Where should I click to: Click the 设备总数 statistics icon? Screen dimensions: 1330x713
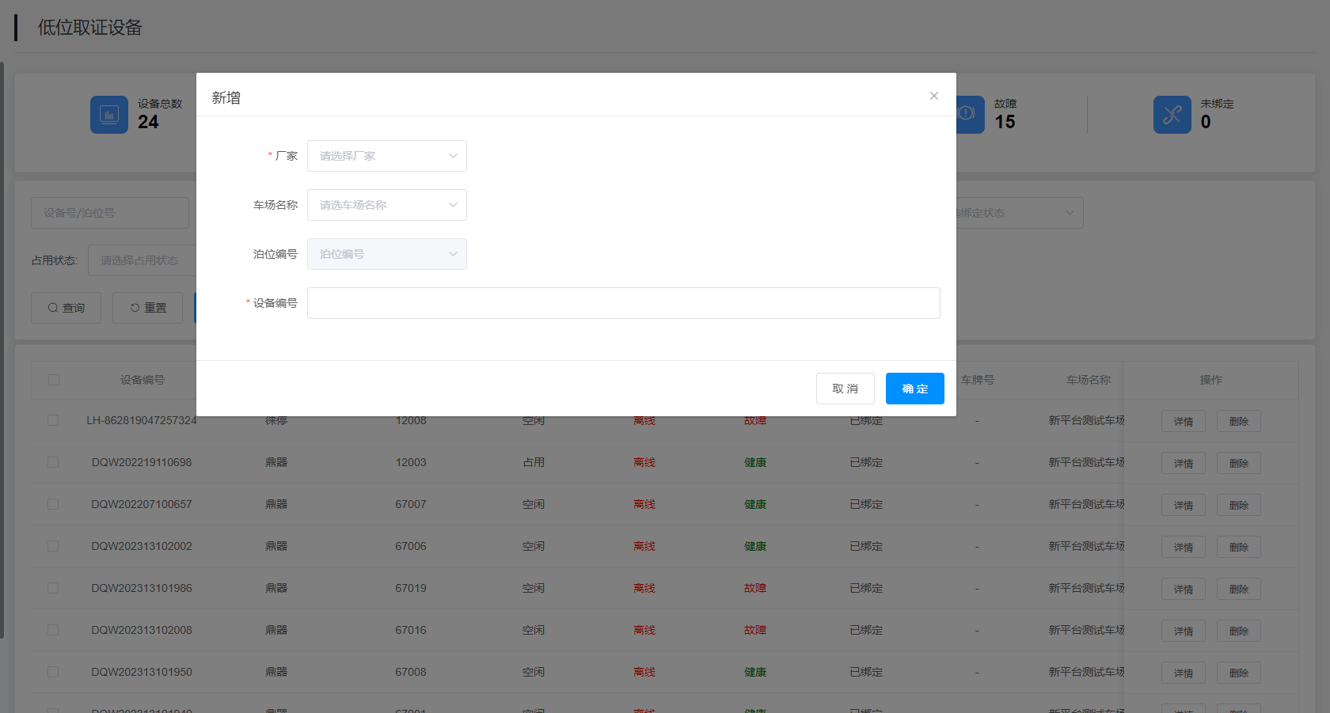pos(109,115)
